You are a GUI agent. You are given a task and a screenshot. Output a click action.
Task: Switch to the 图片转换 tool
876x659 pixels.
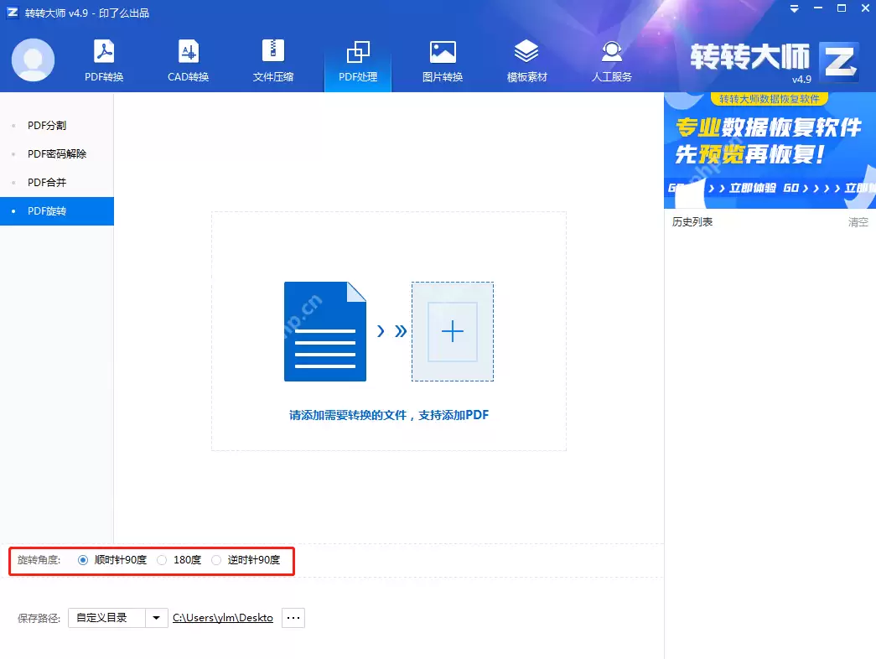coord(443,59)
